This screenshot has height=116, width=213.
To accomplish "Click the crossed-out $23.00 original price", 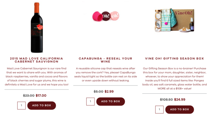I will (x=29, y=95).
